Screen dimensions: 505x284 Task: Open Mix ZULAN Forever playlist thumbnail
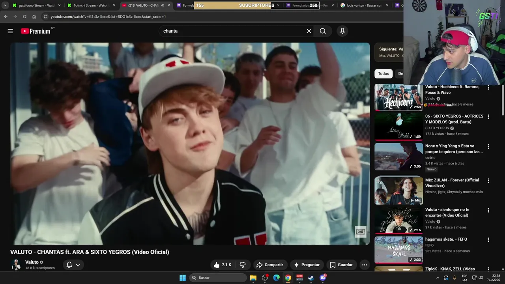[x=398, y=191]
